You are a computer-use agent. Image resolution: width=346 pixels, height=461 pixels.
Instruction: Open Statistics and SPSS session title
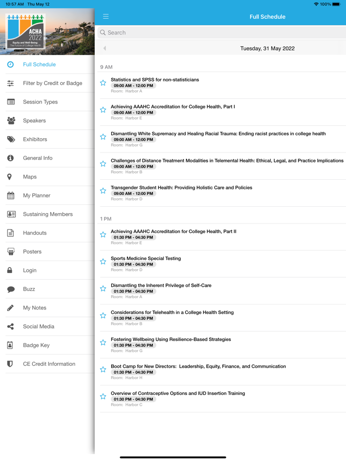[x=155, y=79]
